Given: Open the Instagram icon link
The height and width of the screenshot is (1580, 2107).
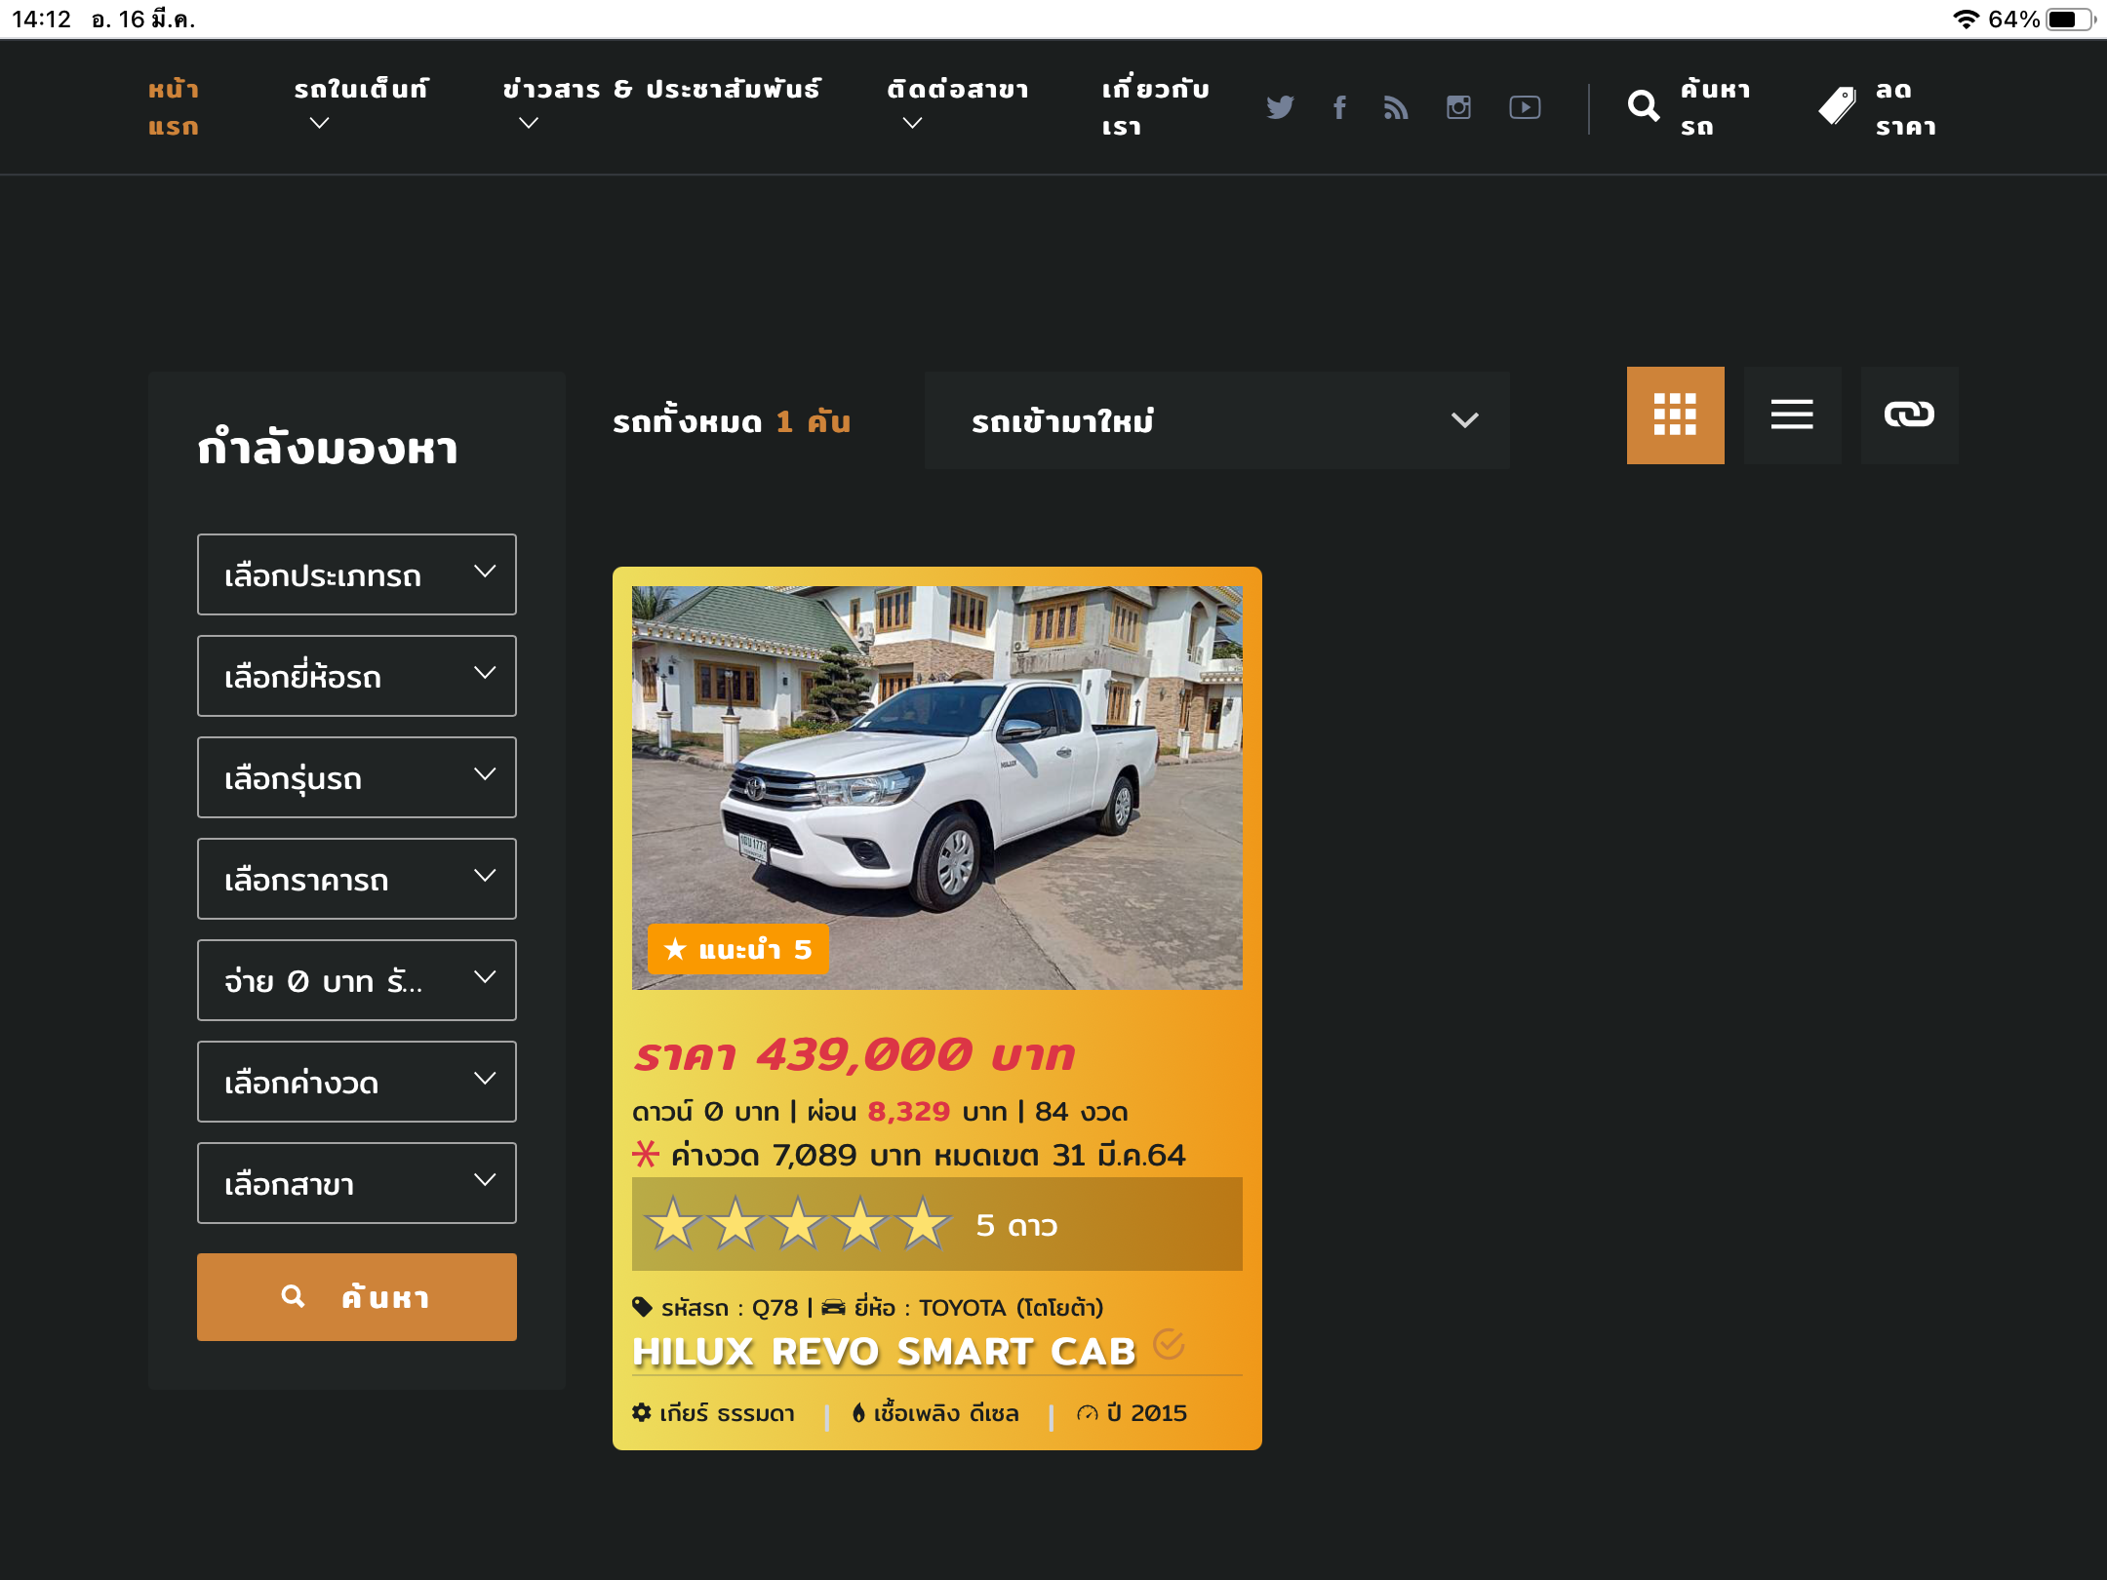Looking at the screenshot, I should 1458,106.
